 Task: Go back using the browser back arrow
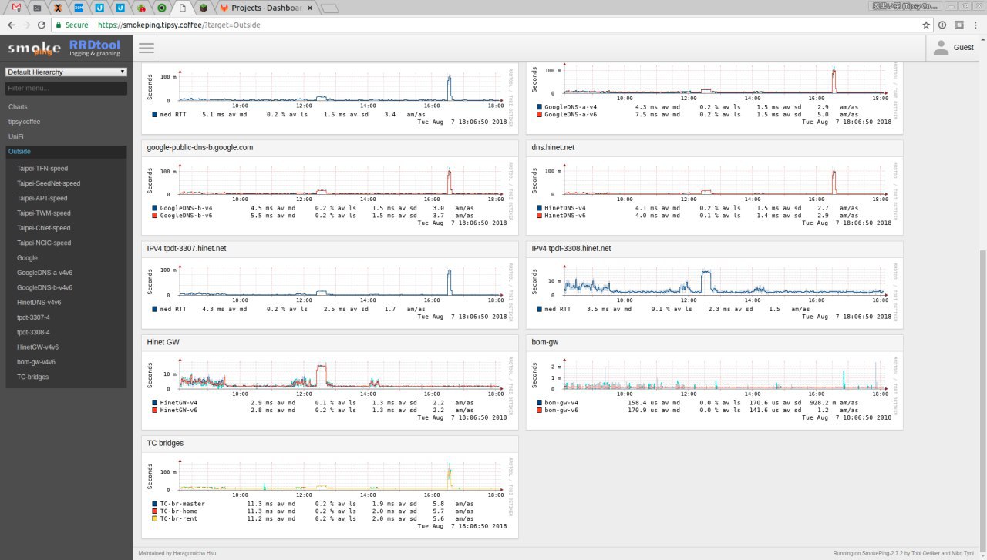[11, 25]
